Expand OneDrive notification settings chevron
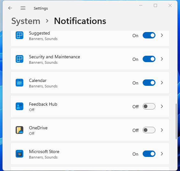This screenshot has width=180, height=171. [x=162, y=130]
